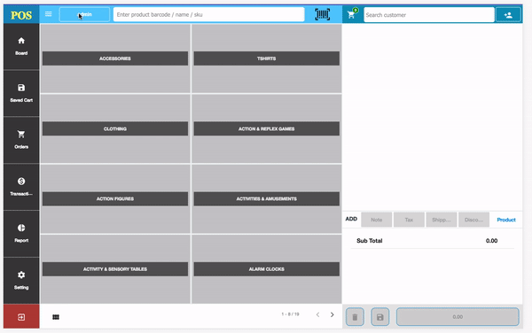Click the shopping cart icon with badge

(x=352, y=14)
